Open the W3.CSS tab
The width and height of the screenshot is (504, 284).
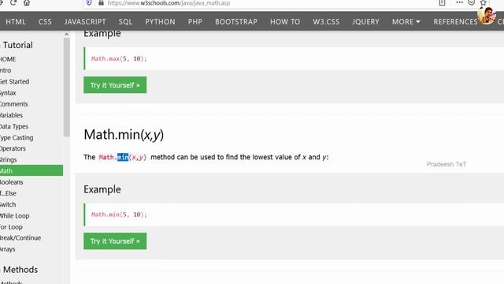326,21
